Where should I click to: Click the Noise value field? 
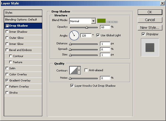pyautogui.click(x=105, y=78)
